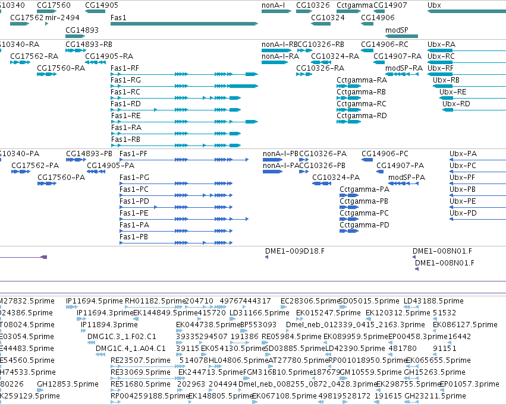Select transcript Fas1-RD
Screen dimensions: 506x405
click(x=175, y=110)
